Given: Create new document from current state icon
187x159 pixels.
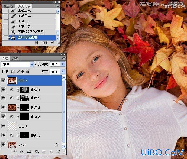Looking at the screenshot, I should coord(36,43).
